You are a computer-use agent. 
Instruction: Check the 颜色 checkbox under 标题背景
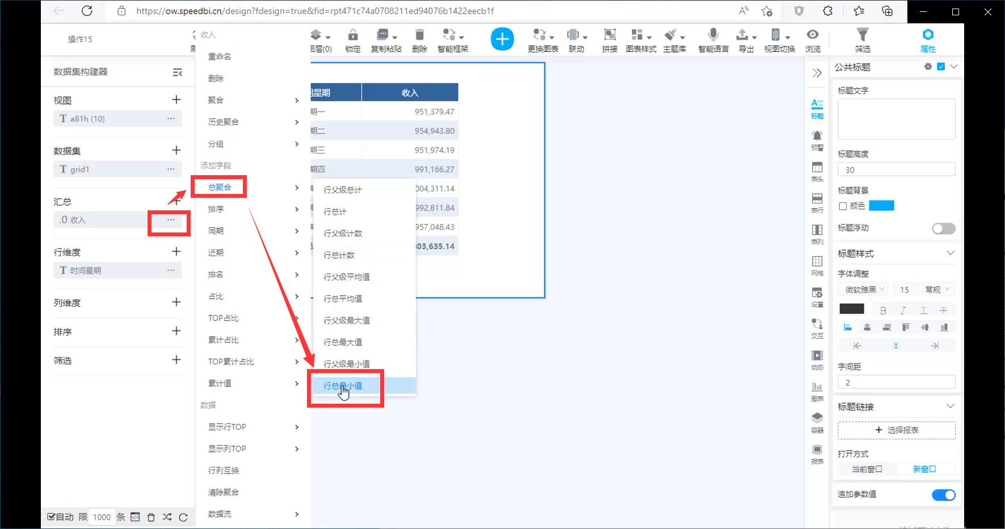click(x=843, y=206)
